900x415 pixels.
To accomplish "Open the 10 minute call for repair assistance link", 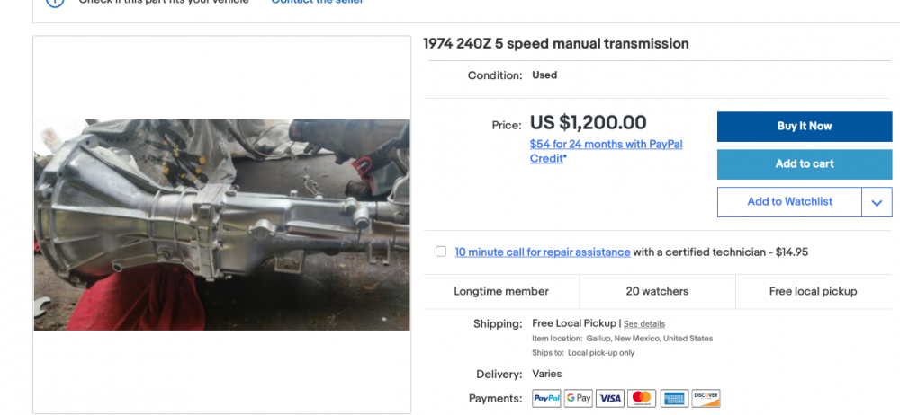I will tap(543, 252).
